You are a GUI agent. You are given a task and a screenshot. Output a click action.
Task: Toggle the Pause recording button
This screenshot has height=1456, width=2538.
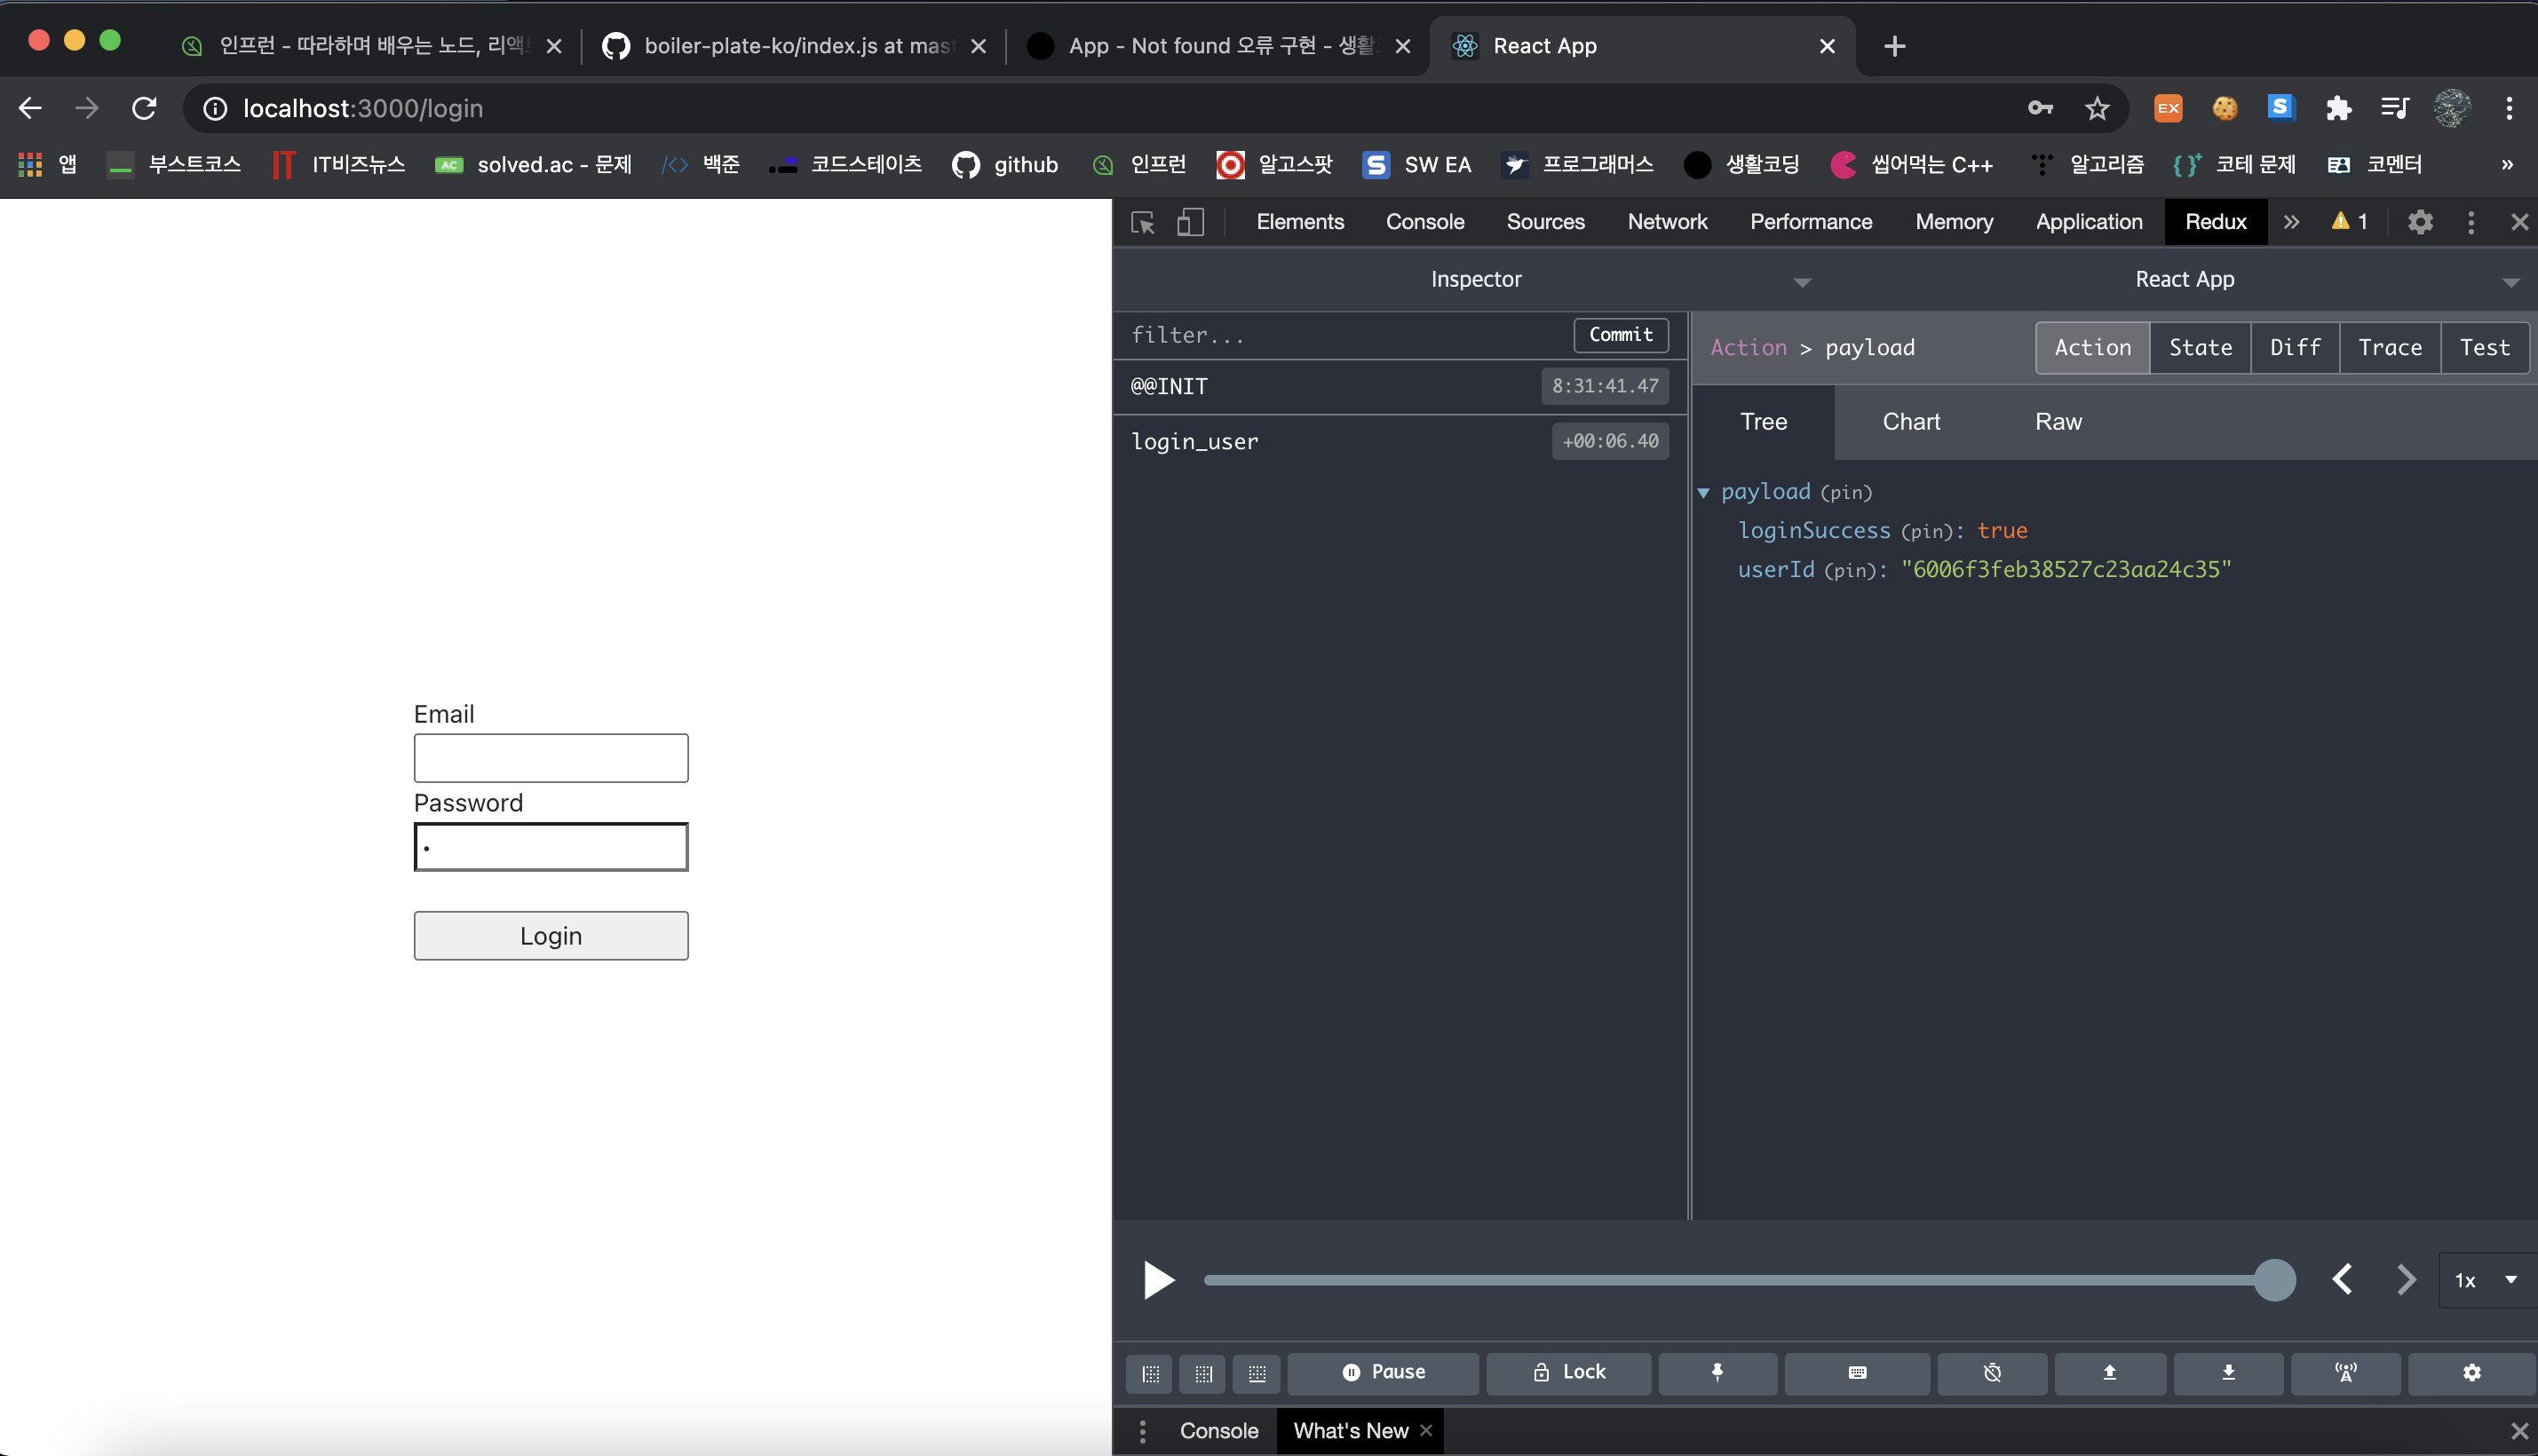1383,1372
